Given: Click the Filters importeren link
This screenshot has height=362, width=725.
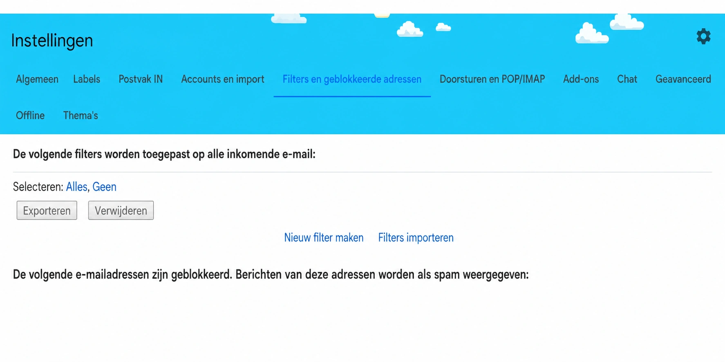Looking at the screenshot, I should tap(416, 238).
